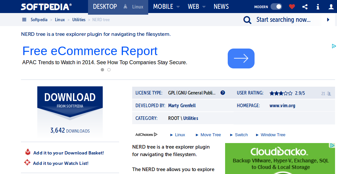Click the AdChoices icon above top ad
337x174 pixels.
coord(334,46)
